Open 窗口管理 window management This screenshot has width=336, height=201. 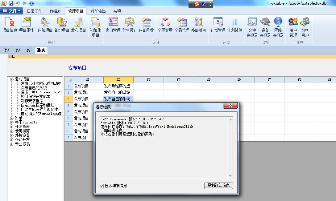[113, 25]
